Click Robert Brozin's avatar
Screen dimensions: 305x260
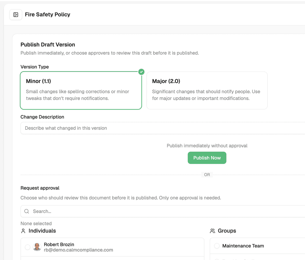(x=37, y=247)
